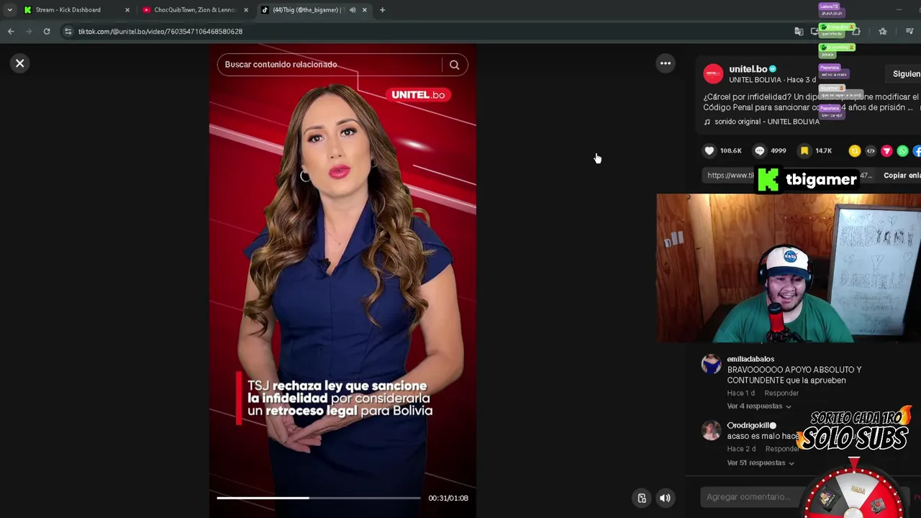Viewport: 921px width, 518px height.
Task: Reload the page
Action: (x=47, y=32)
